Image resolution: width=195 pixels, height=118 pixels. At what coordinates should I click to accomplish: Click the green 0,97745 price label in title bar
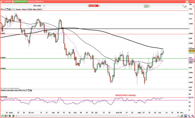[21, 2]
